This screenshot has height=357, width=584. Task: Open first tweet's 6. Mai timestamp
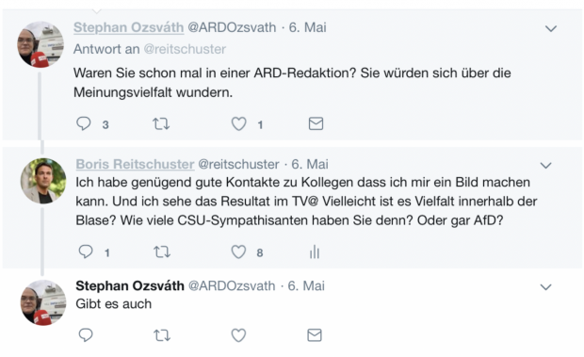[308, 27]
